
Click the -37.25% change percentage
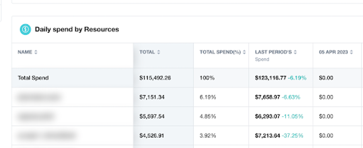292,136
